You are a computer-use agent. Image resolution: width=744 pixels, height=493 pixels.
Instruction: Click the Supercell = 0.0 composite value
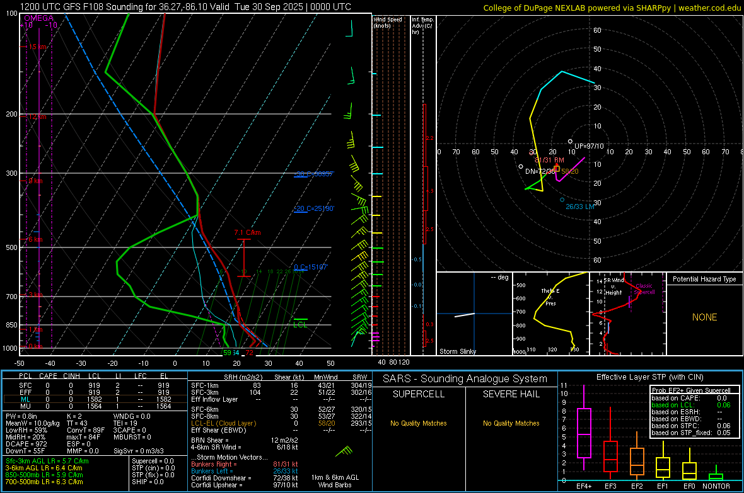tap(153, 461)
